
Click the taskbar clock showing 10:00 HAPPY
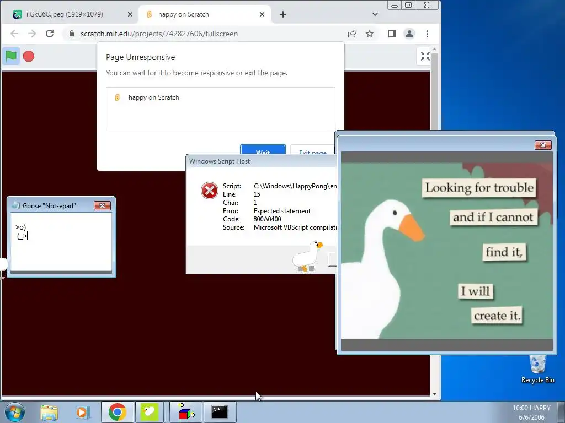(531, 413)
